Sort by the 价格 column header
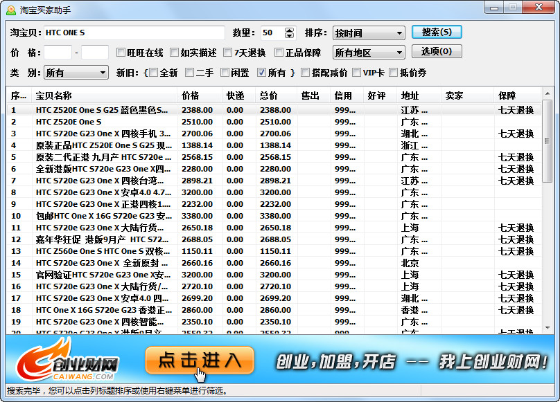The image size is (560, 402). [x=200, y=95]
